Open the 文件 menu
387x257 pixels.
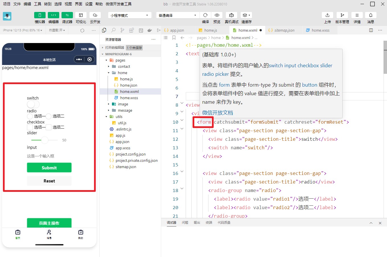tap(17, 4)
